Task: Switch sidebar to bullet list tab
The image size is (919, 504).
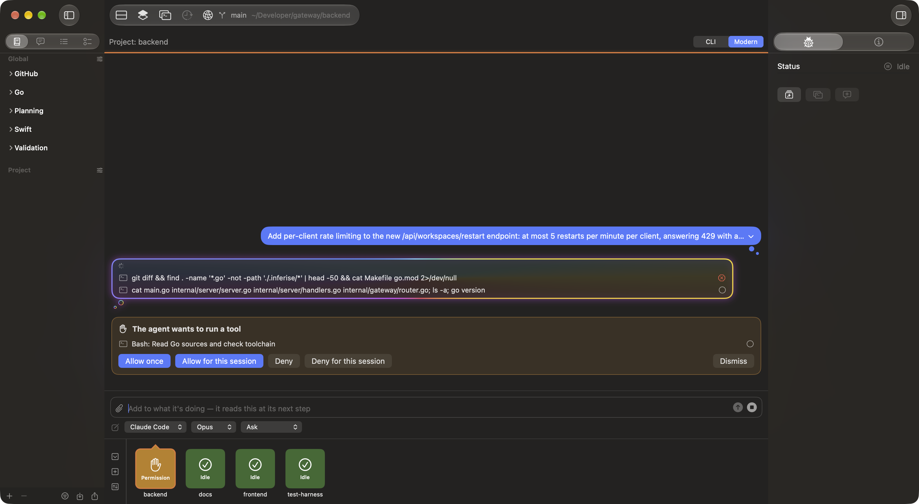Action: 64,42
